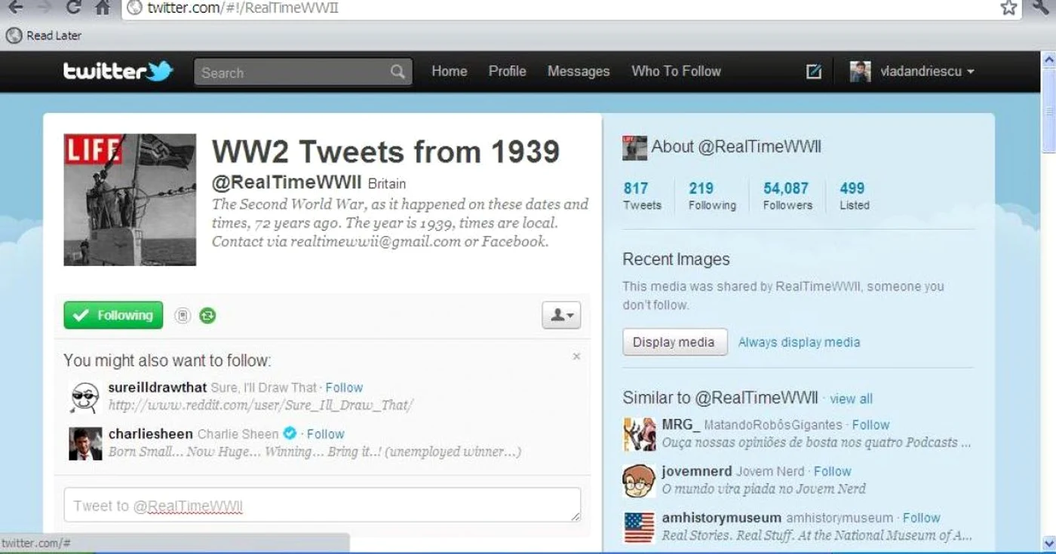This screenshot has width=1056, height=554.
Task: Click the amhistorymuseum flag avatar
Action: 639,528
